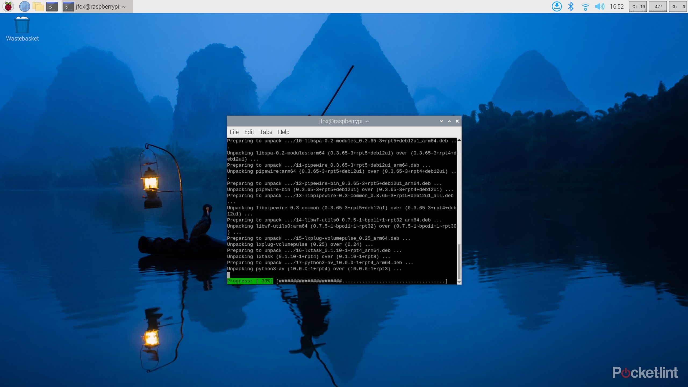Open the File menu in the terminal
The image size is (688, 387).
coord(234,132)
